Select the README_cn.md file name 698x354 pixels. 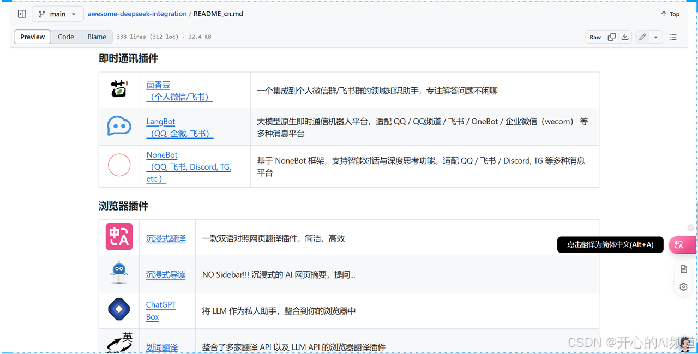[218, 14]
